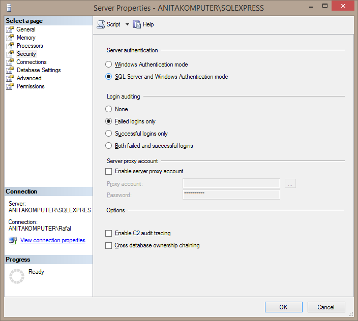Click the Help book icon

137,24
